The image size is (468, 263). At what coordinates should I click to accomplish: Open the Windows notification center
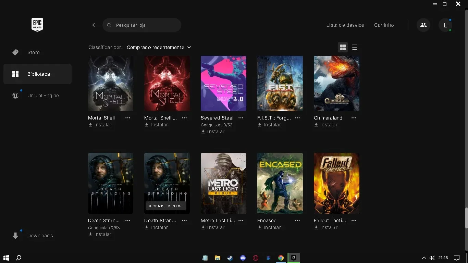click(x=457, y=258)
